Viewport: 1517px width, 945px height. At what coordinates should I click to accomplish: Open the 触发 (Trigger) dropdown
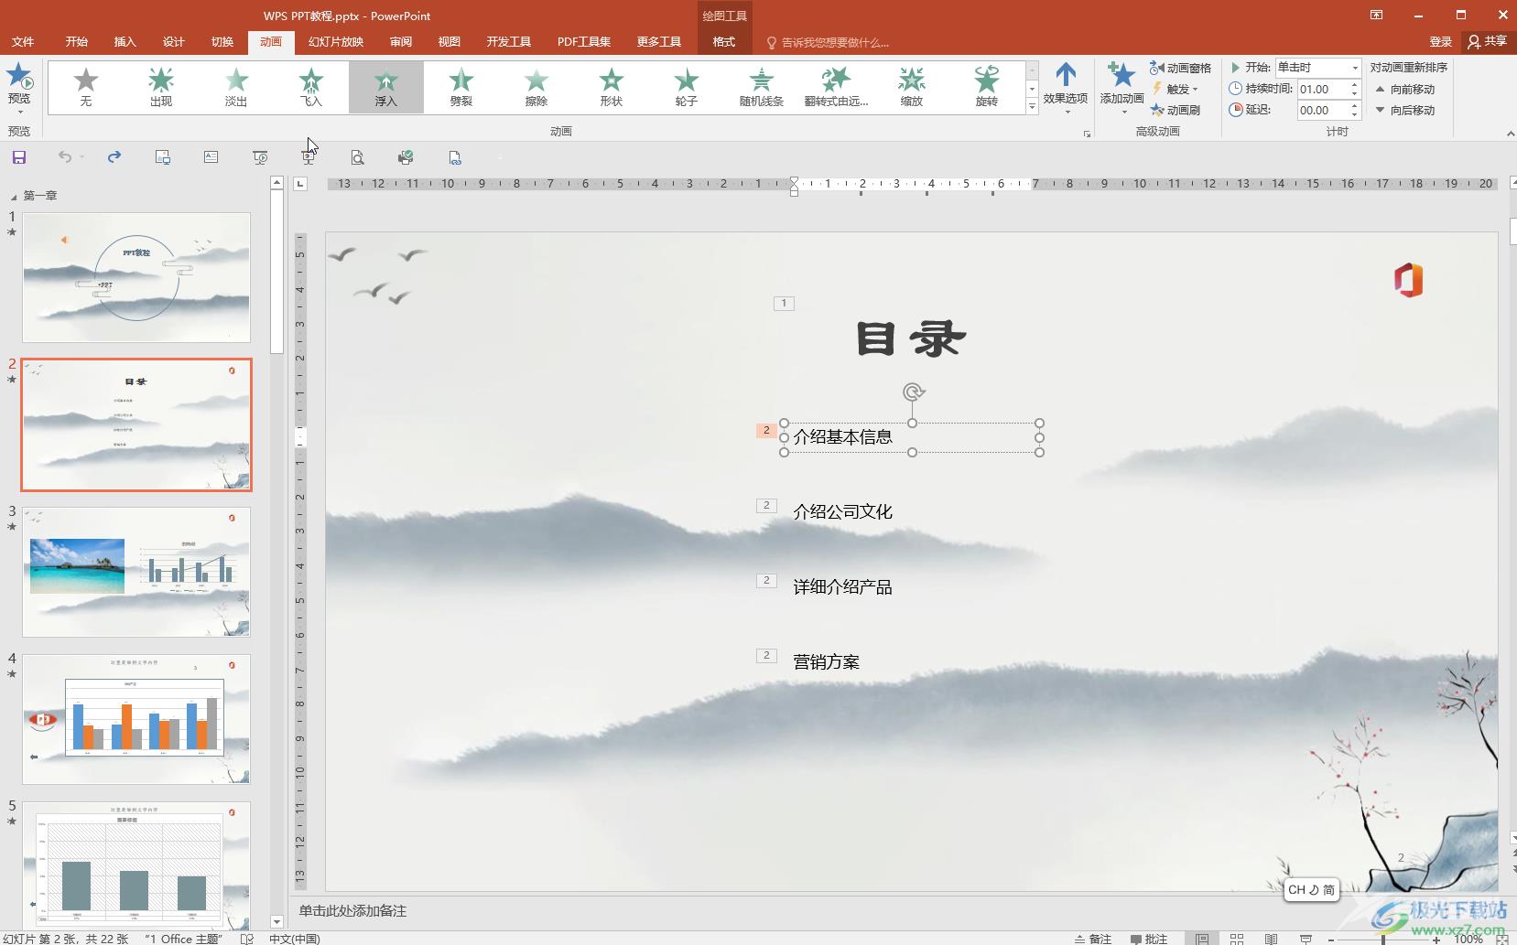pyautogui.click(x=1176, y=89)
